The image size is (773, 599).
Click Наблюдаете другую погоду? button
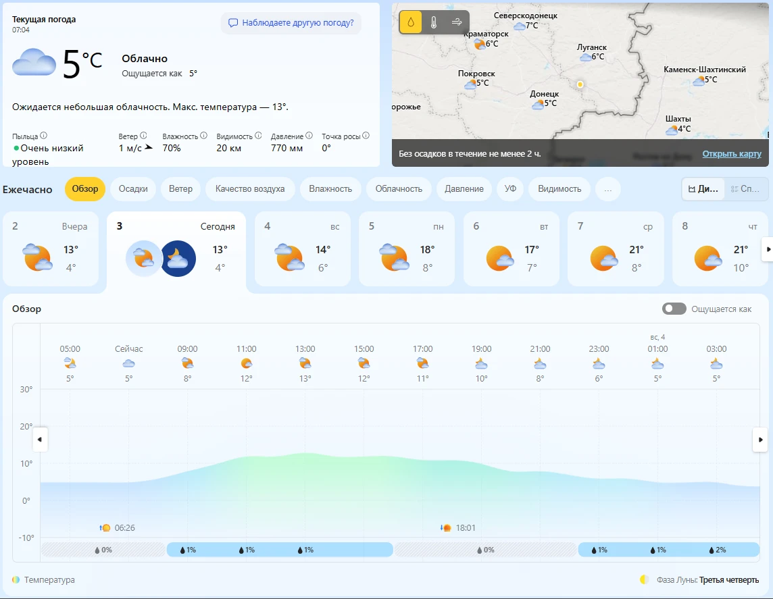coord(291,23)
